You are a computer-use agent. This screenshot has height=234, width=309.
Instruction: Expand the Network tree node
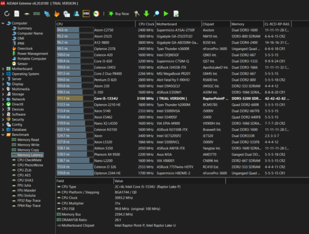click(3, 99)
